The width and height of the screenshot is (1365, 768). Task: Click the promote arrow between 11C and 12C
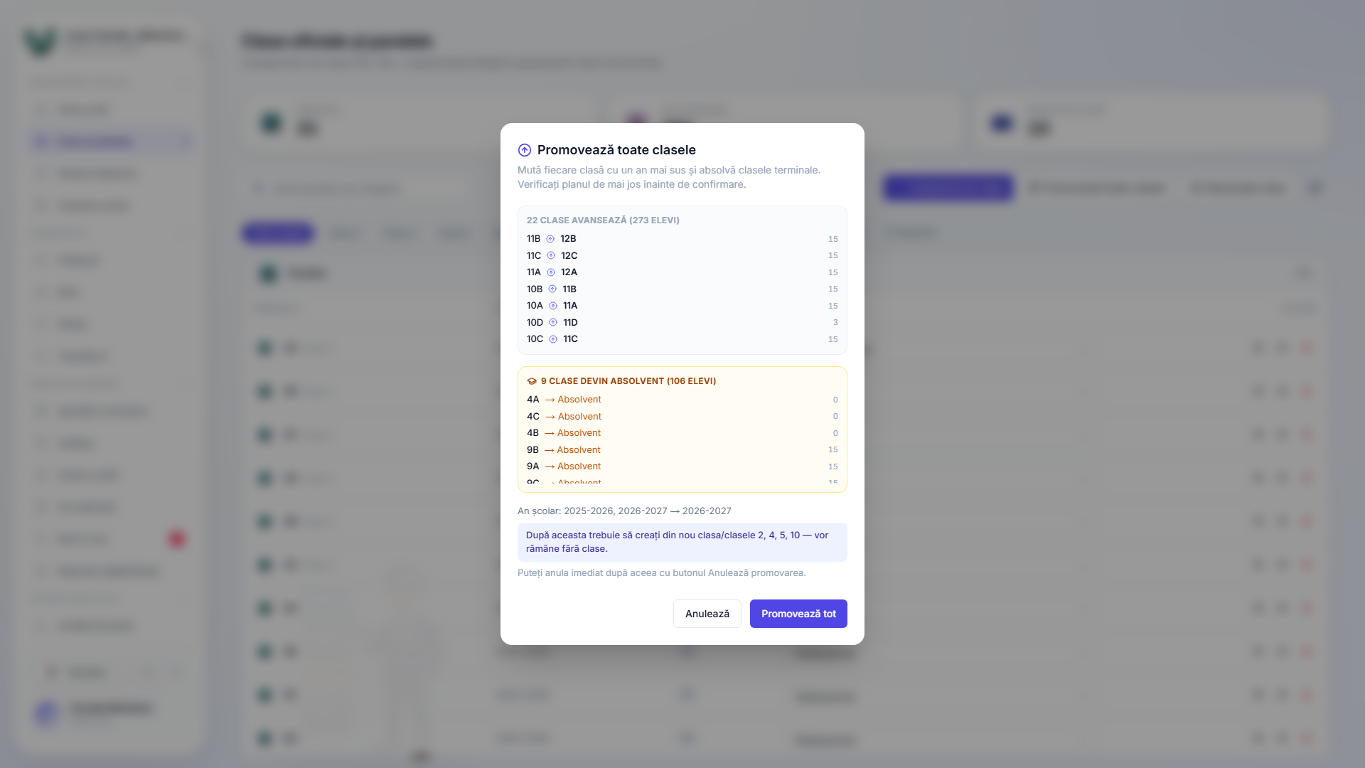tap(551, 255)
